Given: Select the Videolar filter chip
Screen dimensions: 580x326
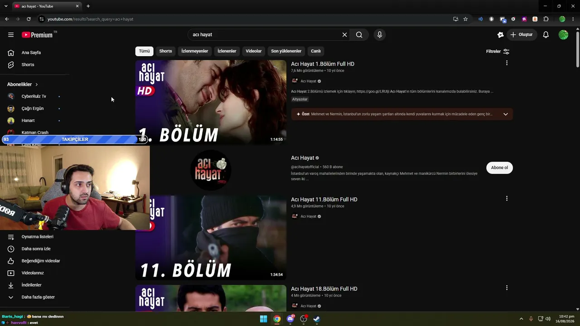Looking at the screenshot, I should [x=254, y=51].
